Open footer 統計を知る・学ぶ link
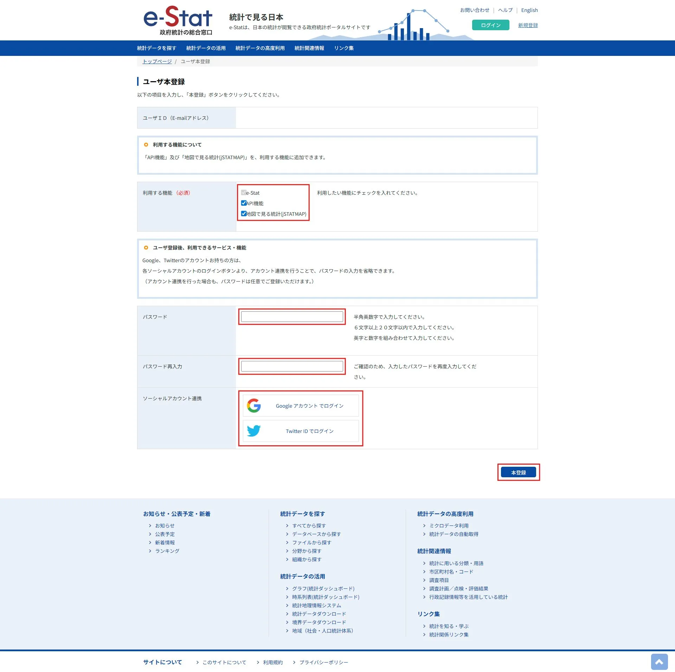Image resolution: width=675 pixels, height=672 pixels. 449,626
